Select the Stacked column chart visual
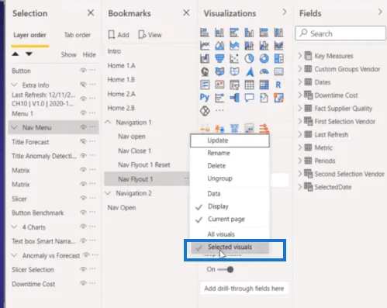This screenshot has width=387, height=308. tap(219, 33)
